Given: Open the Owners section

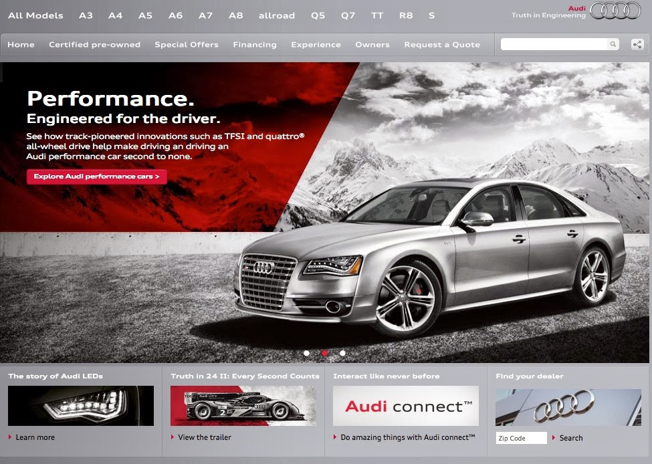Looking at the screenshot, I should [372, 45].
